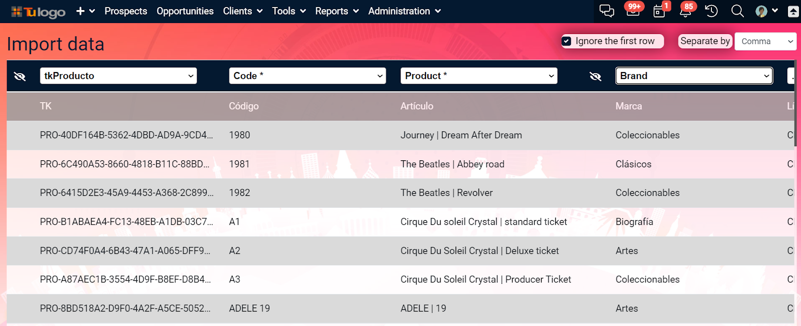801x326 pixels.
Task: Click code cell 1981
Action: click(x=239, y=164)
